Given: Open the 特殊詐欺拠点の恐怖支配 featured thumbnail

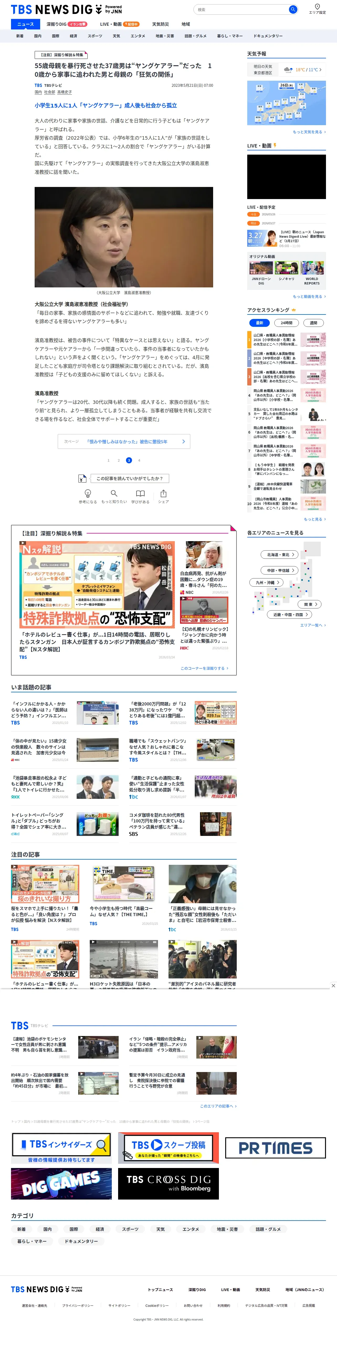Looking at the screenshot, I should [97, 585].
